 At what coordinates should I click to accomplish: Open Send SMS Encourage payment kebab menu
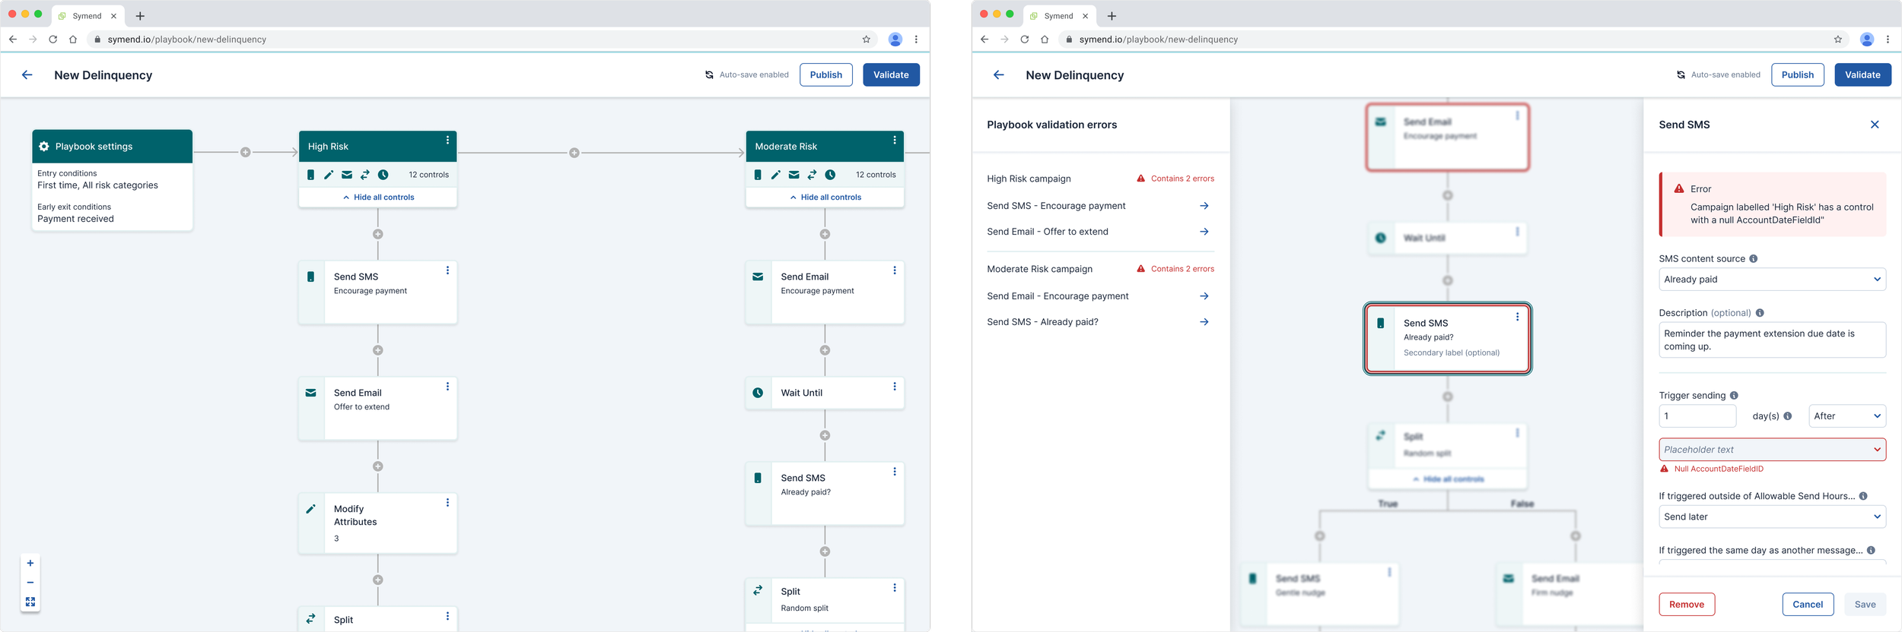pos(447,270)
